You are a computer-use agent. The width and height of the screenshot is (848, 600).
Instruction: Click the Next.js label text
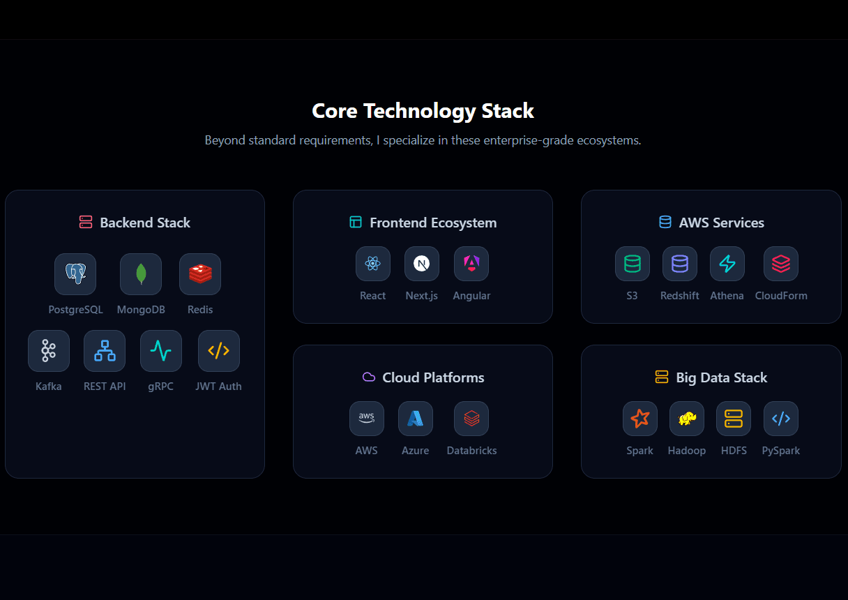422,296
